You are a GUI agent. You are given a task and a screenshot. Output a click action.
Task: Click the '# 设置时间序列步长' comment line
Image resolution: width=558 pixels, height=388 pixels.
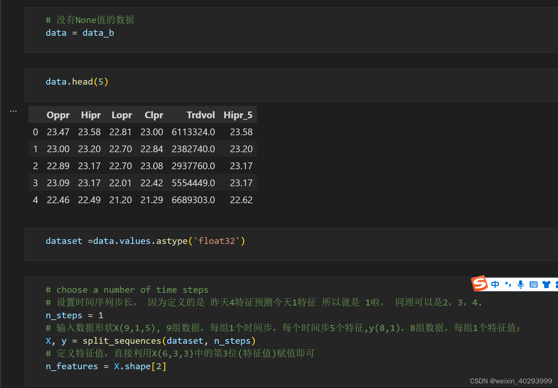pyautogui.click(x=264, y=303)
